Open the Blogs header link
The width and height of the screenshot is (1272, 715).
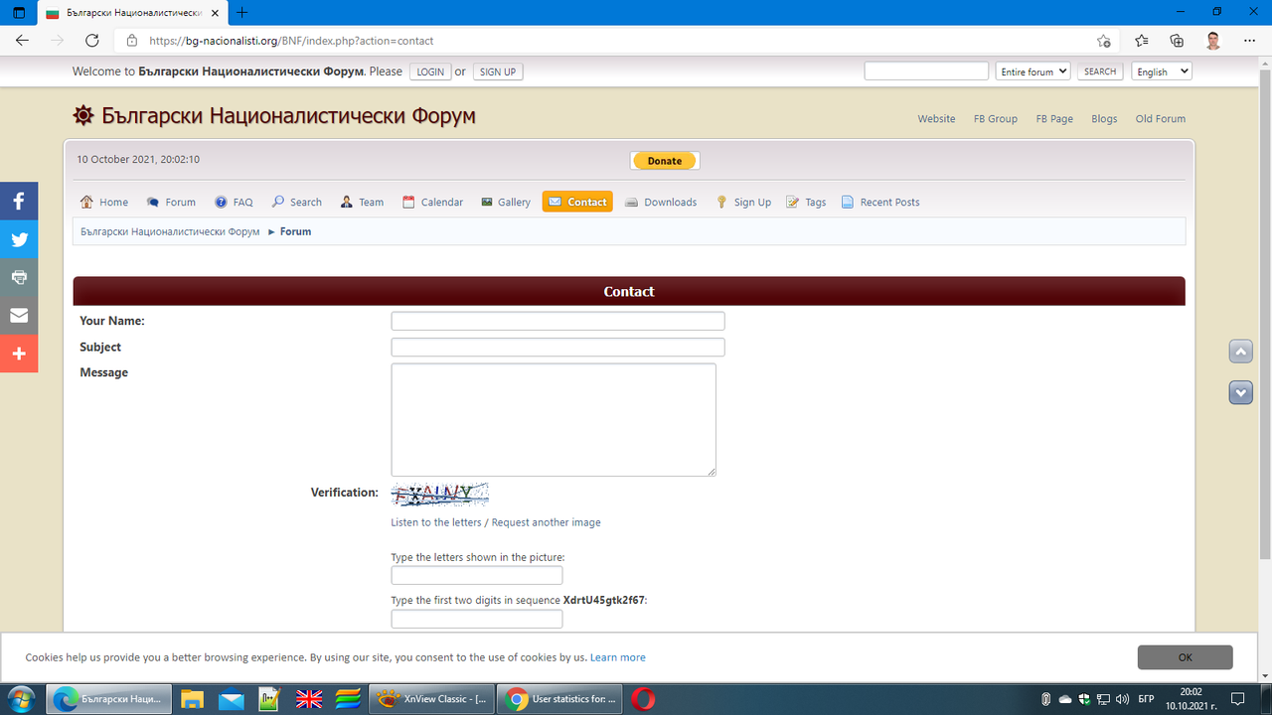click(x=1104, y=118)
